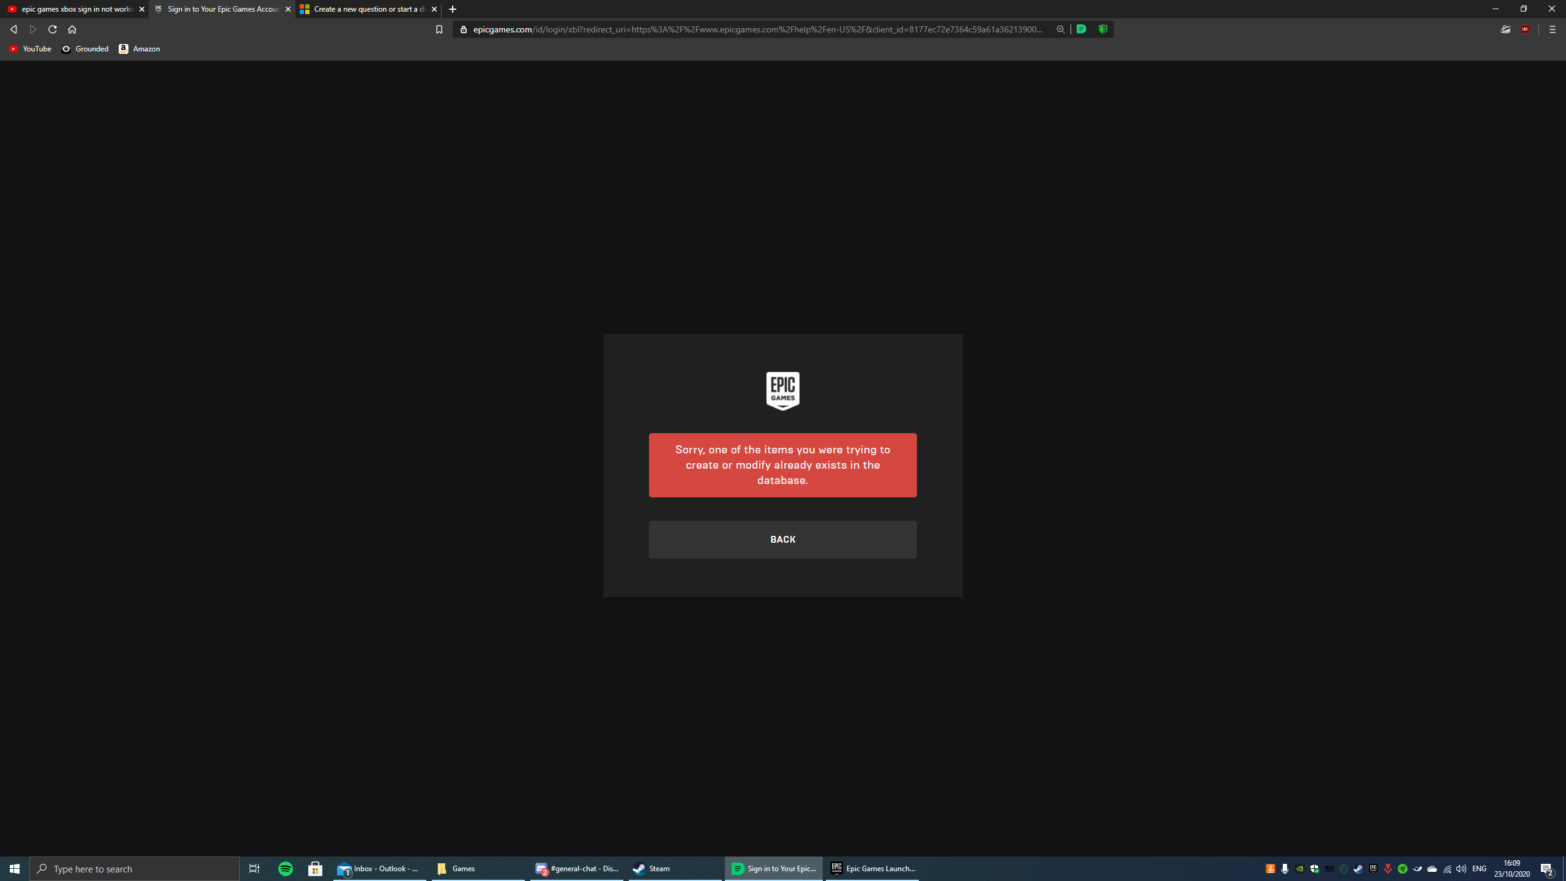Select the Amazon bookmarks bar item
The height and width of the screenshot is (881, 1566).
(x=140, y=48)
